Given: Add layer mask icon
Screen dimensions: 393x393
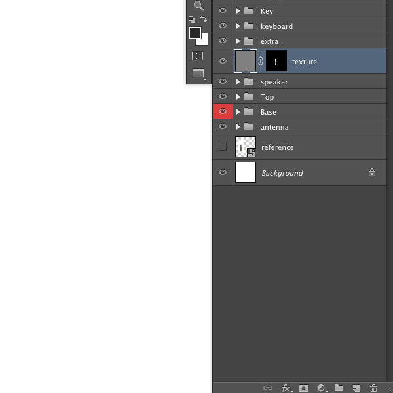Looking at the screenshot, I should (x=303, y=388).
